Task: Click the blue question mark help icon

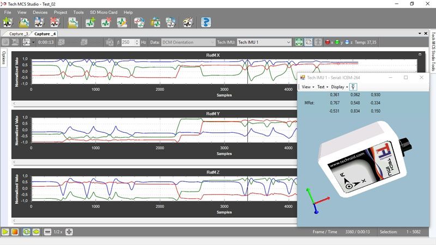Action: [206, 22]
